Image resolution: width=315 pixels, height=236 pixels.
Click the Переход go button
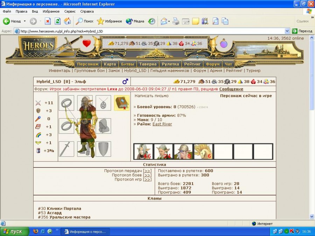click(x=302, y=31)
